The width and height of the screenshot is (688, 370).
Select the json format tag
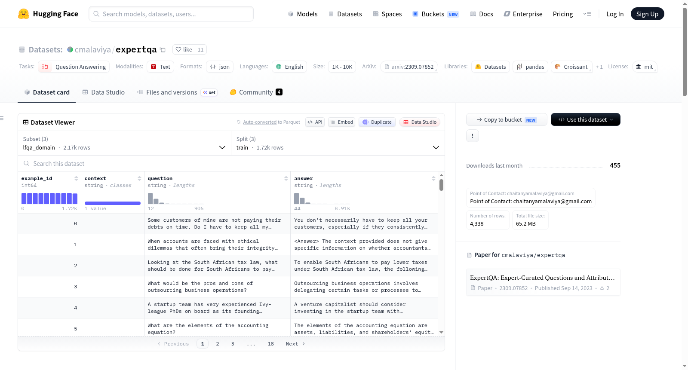coord(220,67)
